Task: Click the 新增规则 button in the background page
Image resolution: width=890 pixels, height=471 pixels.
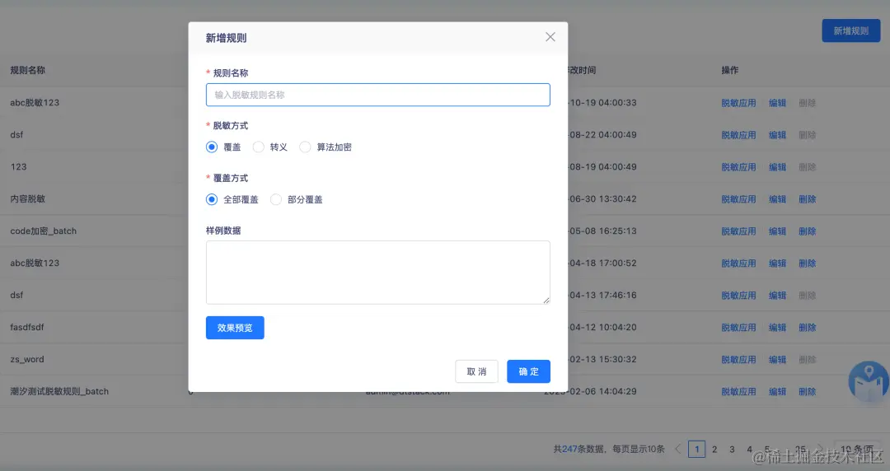Action: point(850,30)
